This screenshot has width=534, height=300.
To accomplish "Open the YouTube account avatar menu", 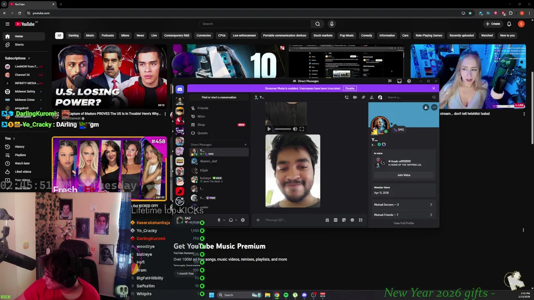I will pos(521,24).
